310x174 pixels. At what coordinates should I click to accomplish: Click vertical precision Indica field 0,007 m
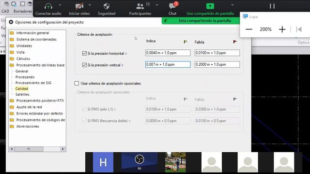(168, 64)
